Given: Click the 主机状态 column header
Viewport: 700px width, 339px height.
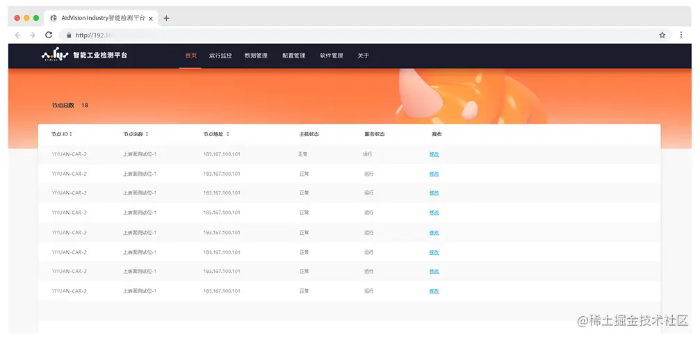Looking at the screenshot, I should pos(309,134).
